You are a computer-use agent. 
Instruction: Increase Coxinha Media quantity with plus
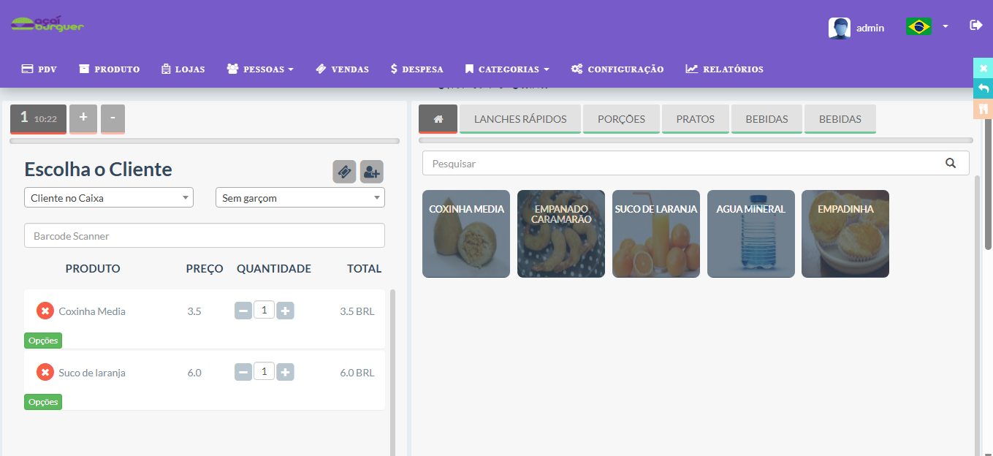286,311
